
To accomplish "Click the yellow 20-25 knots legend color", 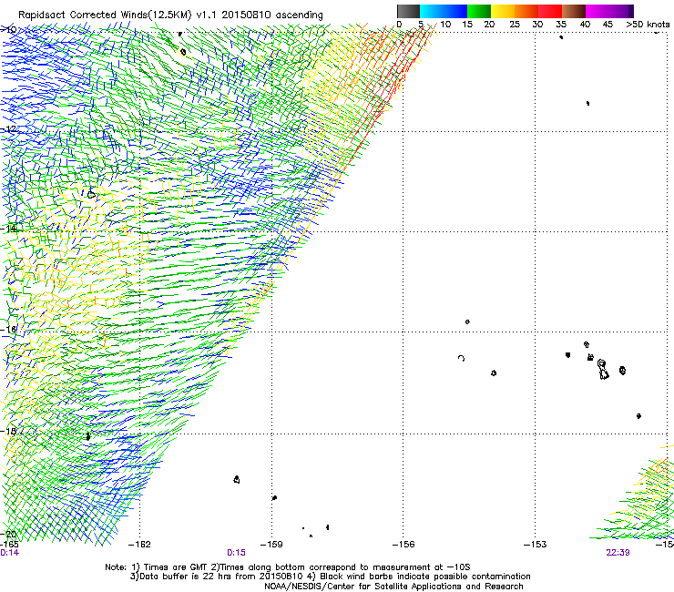I will tap(503, 11).
